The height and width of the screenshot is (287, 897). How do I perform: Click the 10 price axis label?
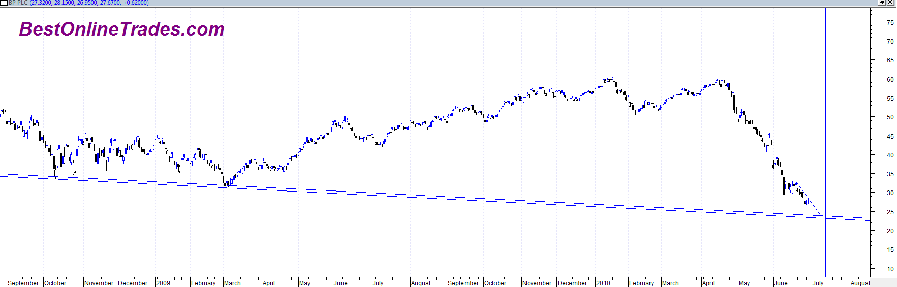(x=890, y=269)
